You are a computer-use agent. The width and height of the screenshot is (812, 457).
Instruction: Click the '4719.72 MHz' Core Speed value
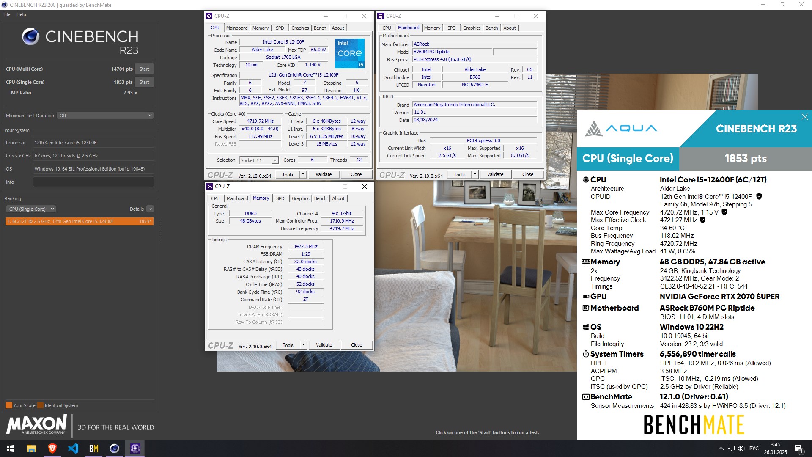pos(260,121)
